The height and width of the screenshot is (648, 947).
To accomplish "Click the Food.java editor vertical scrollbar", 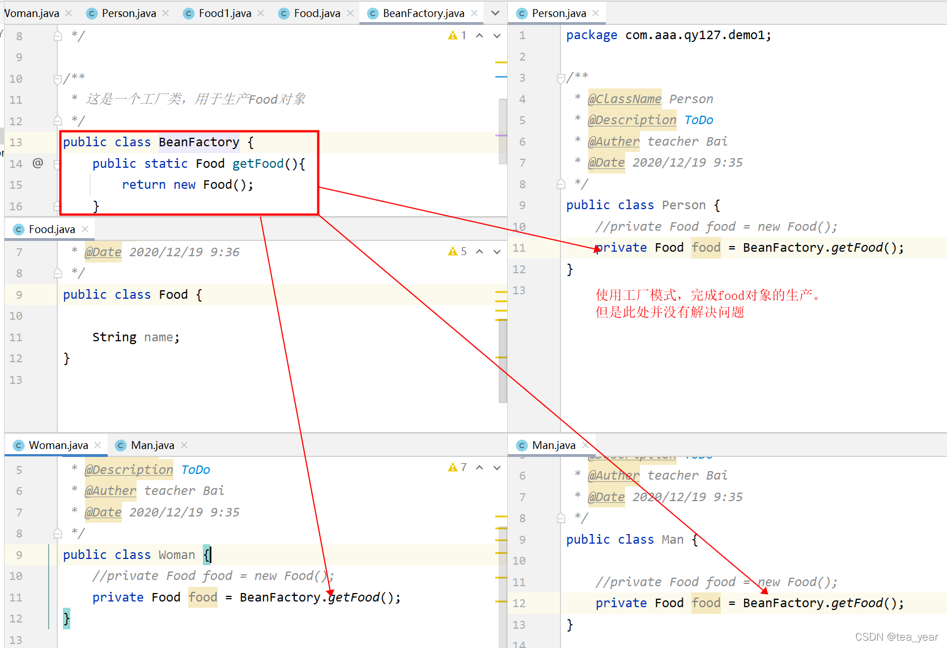I will pyautogui.click(x=503, y=361).
